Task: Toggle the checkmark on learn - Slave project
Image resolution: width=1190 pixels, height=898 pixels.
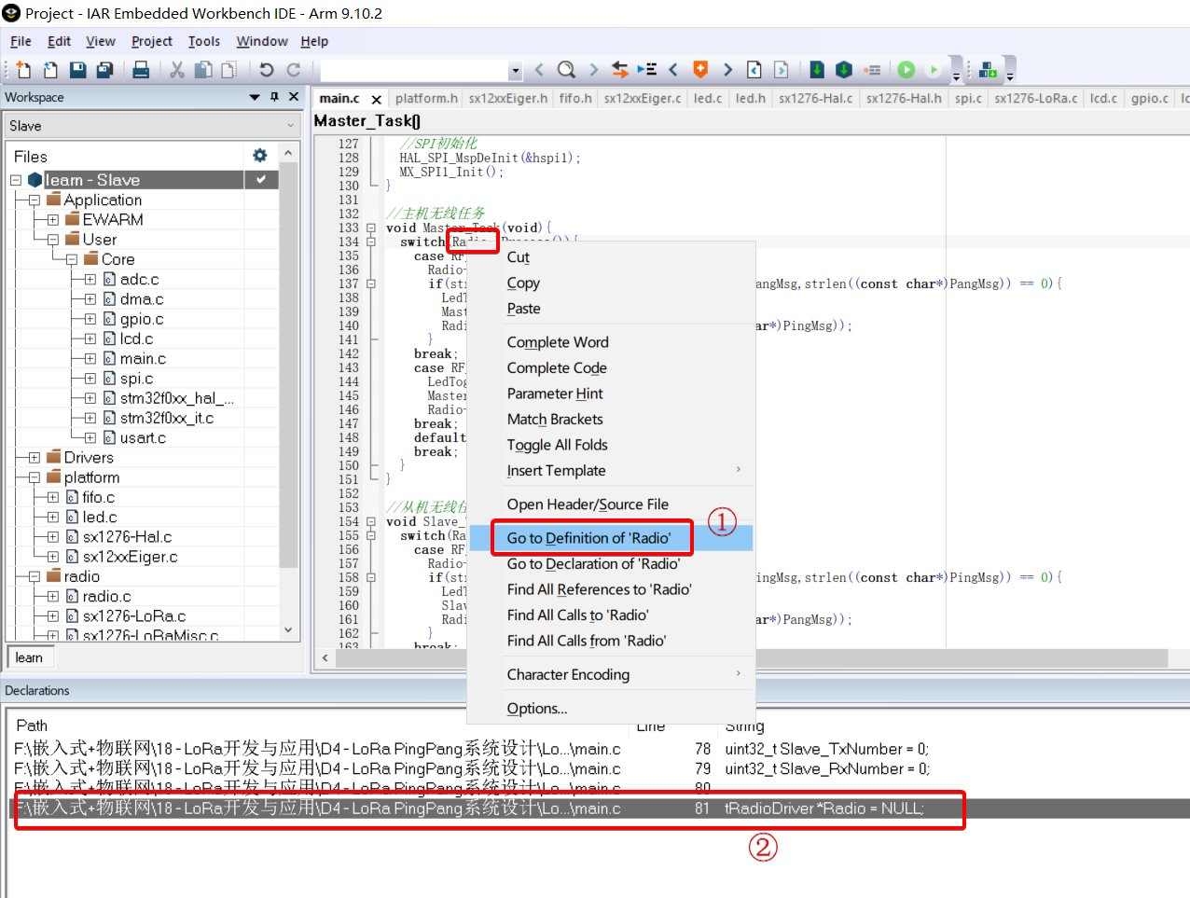Action: click(261, 179)
